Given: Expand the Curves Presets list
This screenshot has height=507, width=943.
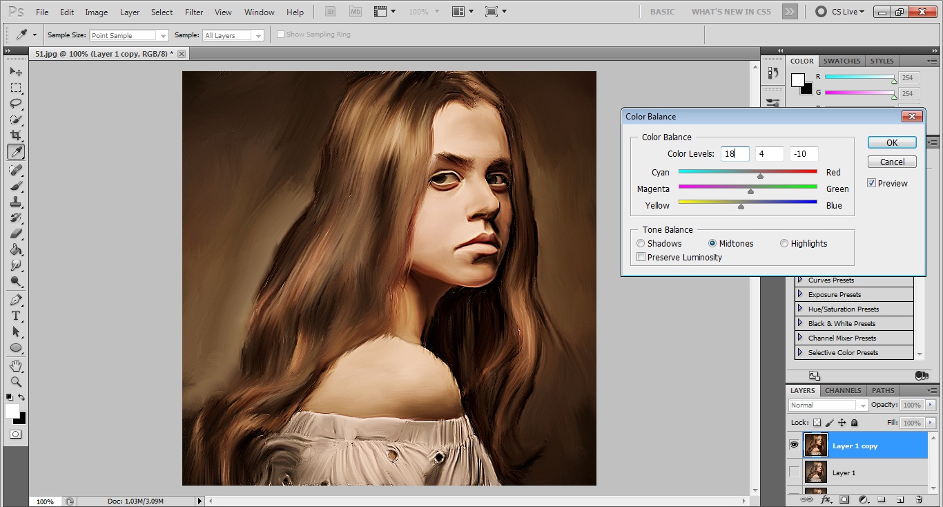Looking at the screenshot, I should click(800, 280).
